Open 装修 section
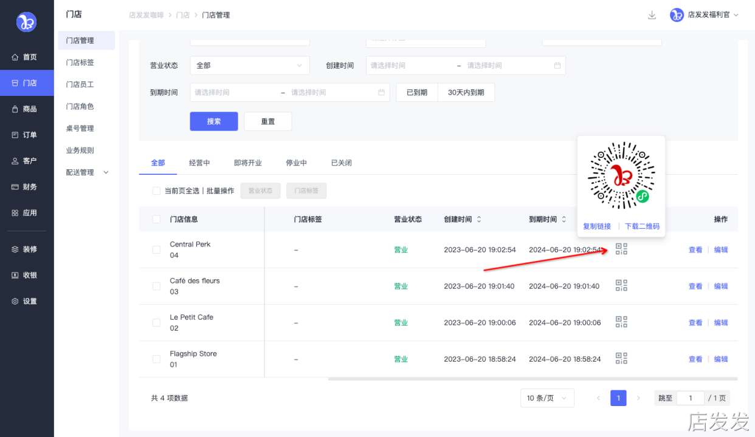Viewport: 755px width, 437px height. click(27, 249)
